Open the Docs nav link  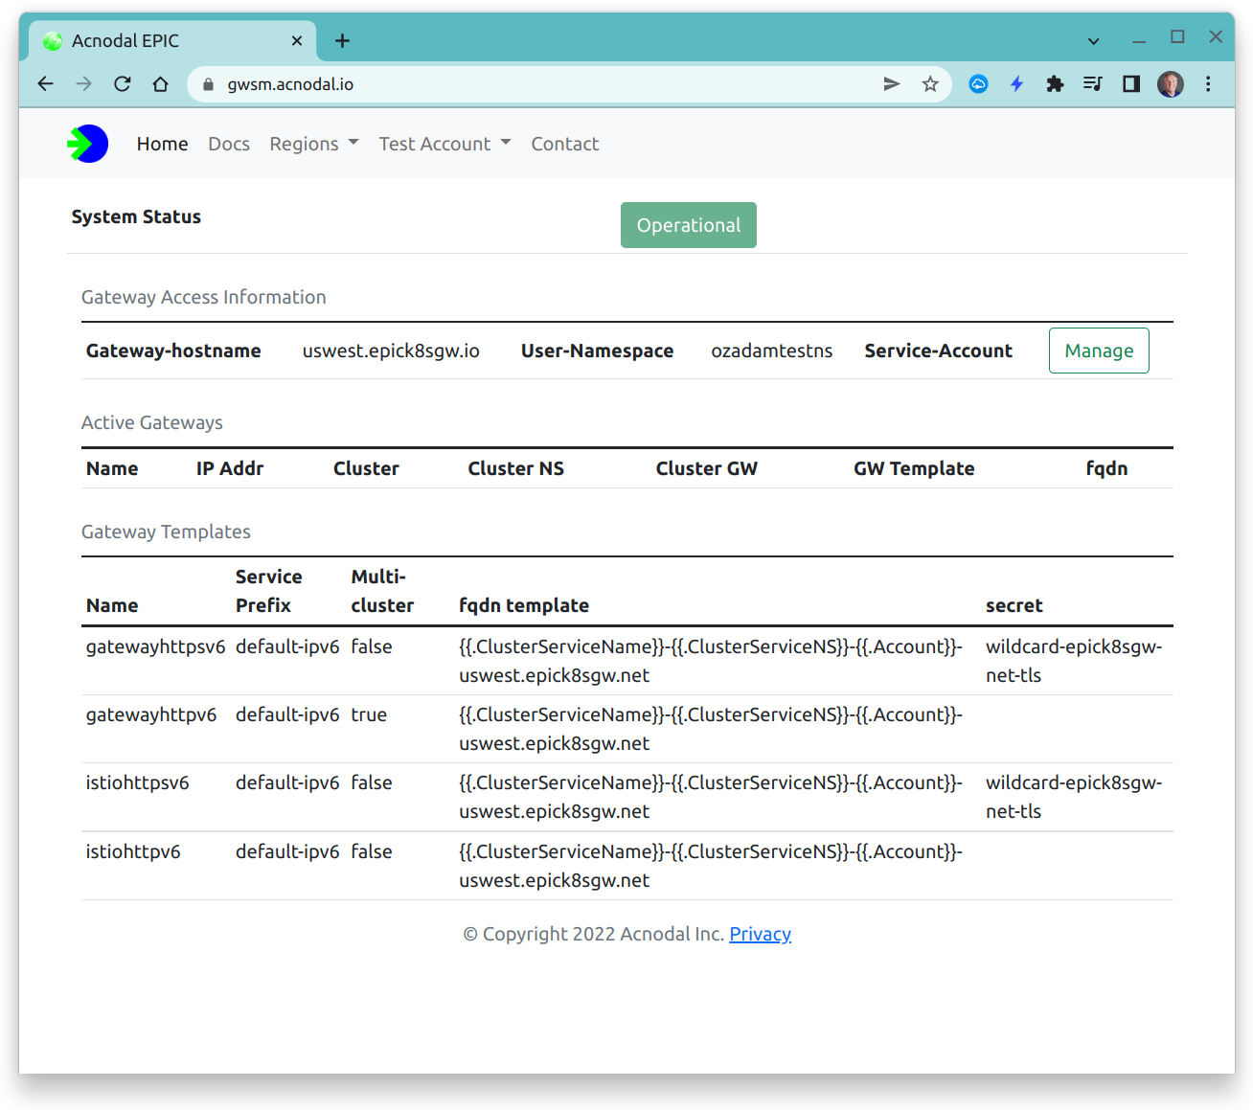[229, 144]
